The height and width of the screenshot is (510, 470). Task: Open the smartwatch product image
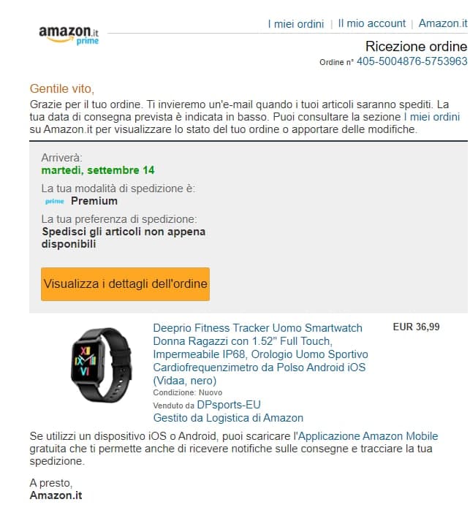click(x=101, y=365)
